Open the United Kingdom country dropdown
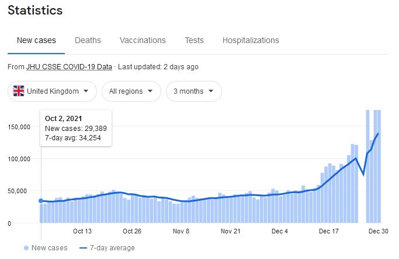This screenshot has height=259, width=399. (52, 91)
